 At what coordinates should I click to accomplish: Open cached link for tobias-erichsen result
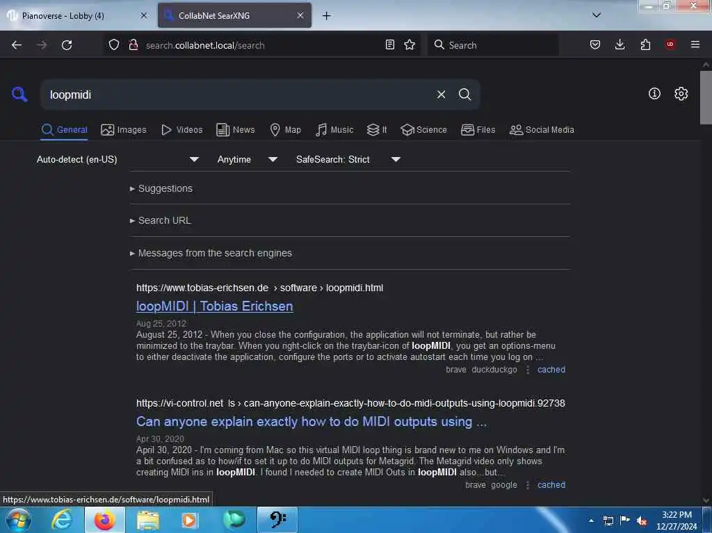click(551, 370)
